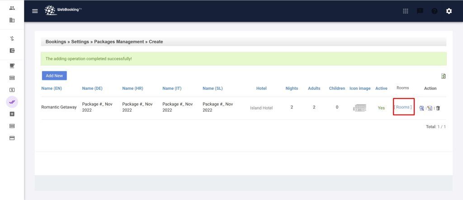Open the apps grid icon
This screenshot has height=200, width=463.
[x=406, y=11]
